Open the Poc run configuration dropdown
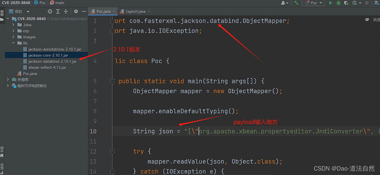Image resolution: width=380 pixels, height=175 pixels. (x=314, y=3)
